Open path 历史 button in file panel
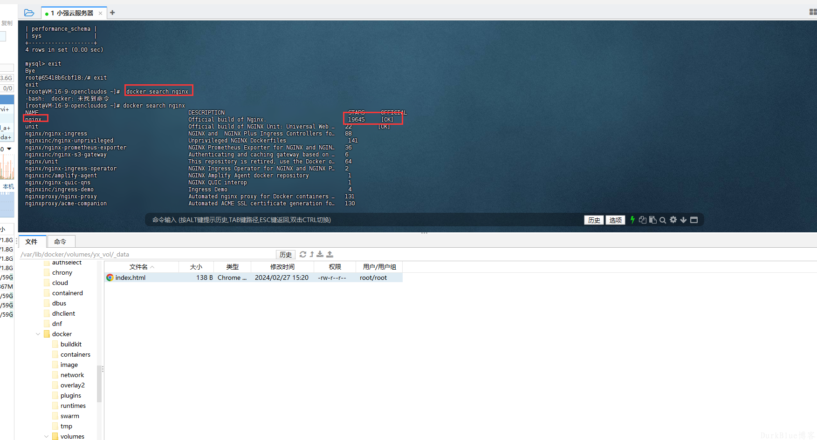817x440 pixels. [286, 254]
